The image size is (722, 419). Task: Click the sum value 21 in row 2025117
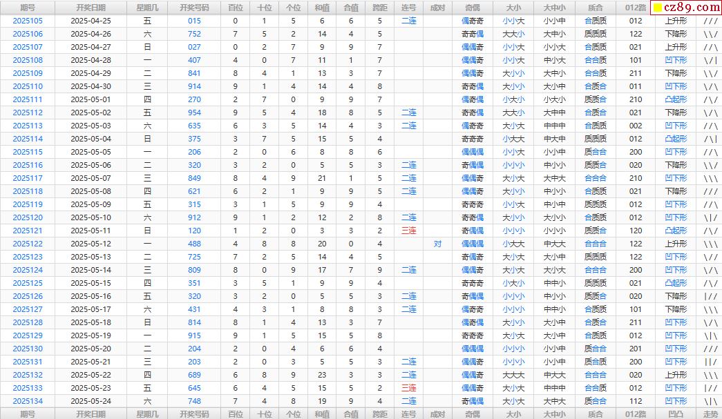(322, 178)
